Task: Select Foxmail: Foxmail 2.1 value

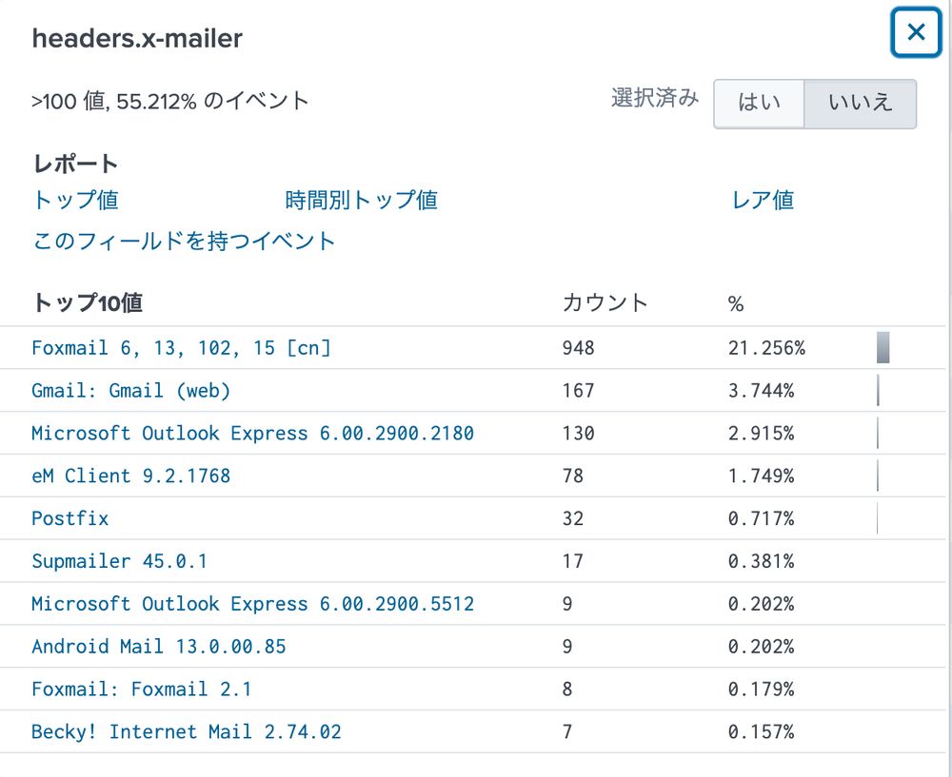Action: (x=142, y=690)
